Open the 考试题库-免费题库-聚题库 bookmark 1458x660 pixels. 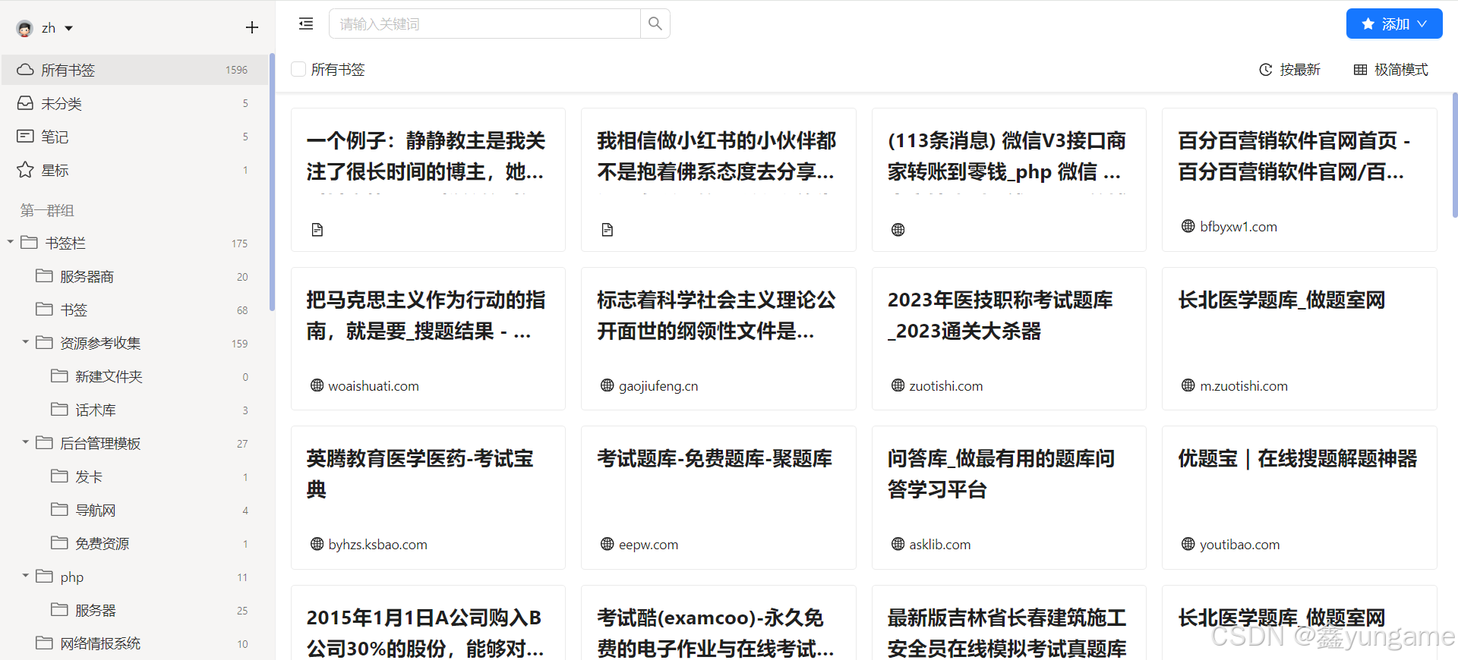pos(718,498)
